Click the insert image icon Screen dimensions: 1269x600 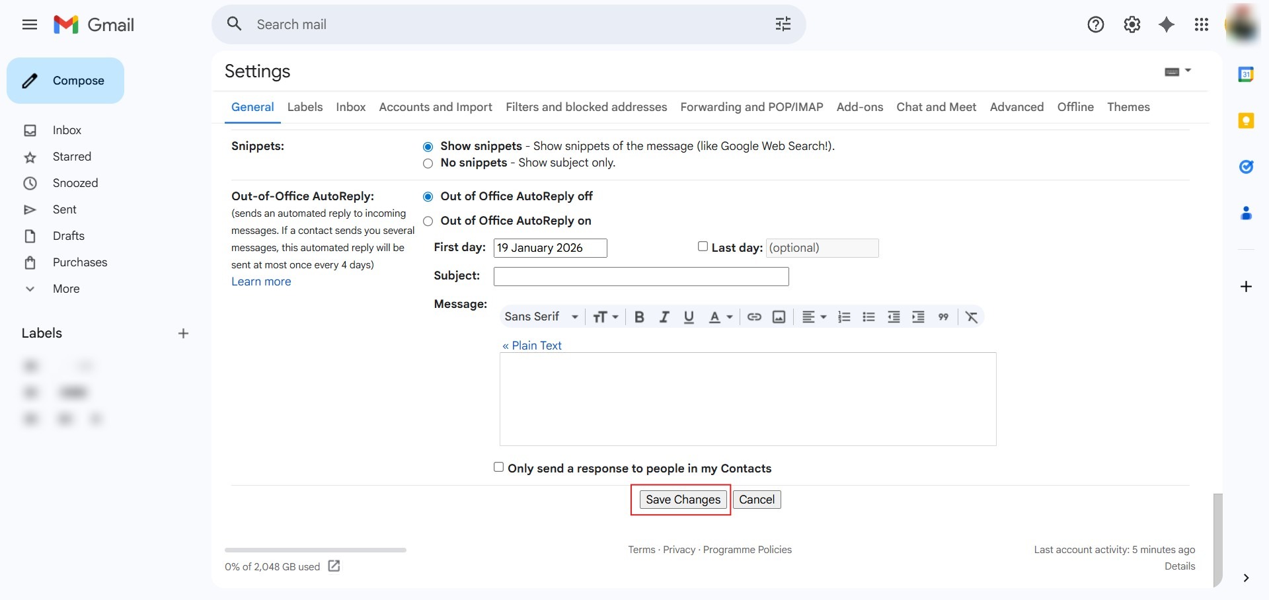pos(779,317)
